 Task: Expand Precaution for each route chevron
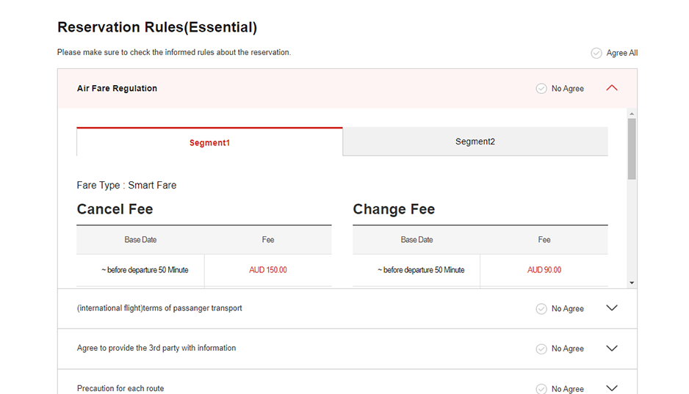[x=611, y=388]
